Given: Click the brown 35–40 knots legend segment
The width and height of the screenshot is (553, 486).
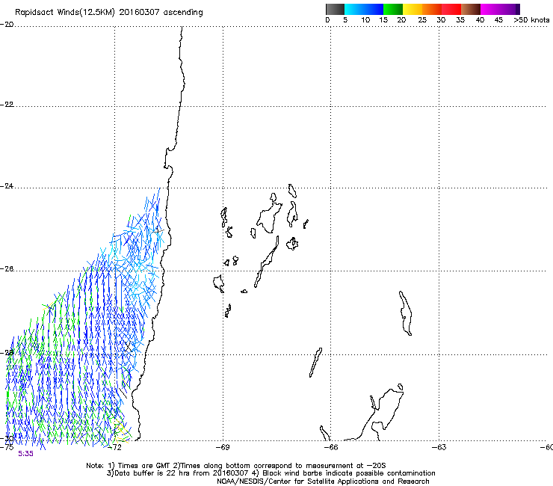Looking at the screenshot, I should point(471,9).
